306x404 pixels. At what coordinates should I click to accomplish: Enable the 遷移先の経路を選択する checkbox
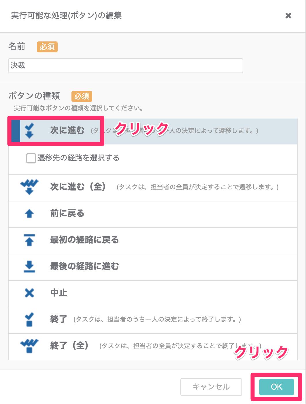click(31, 158)
